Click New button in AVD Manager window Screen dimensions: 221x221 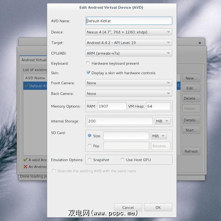click(x=191, y=78)
